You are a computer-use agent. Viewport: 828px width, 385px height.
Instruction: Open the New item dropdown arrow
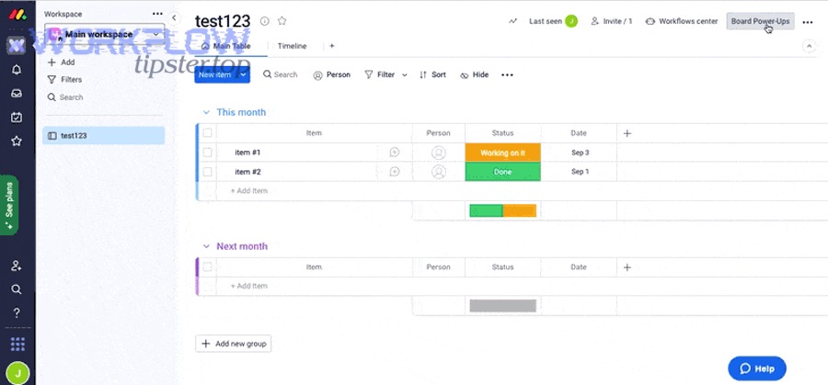(244, 75)
